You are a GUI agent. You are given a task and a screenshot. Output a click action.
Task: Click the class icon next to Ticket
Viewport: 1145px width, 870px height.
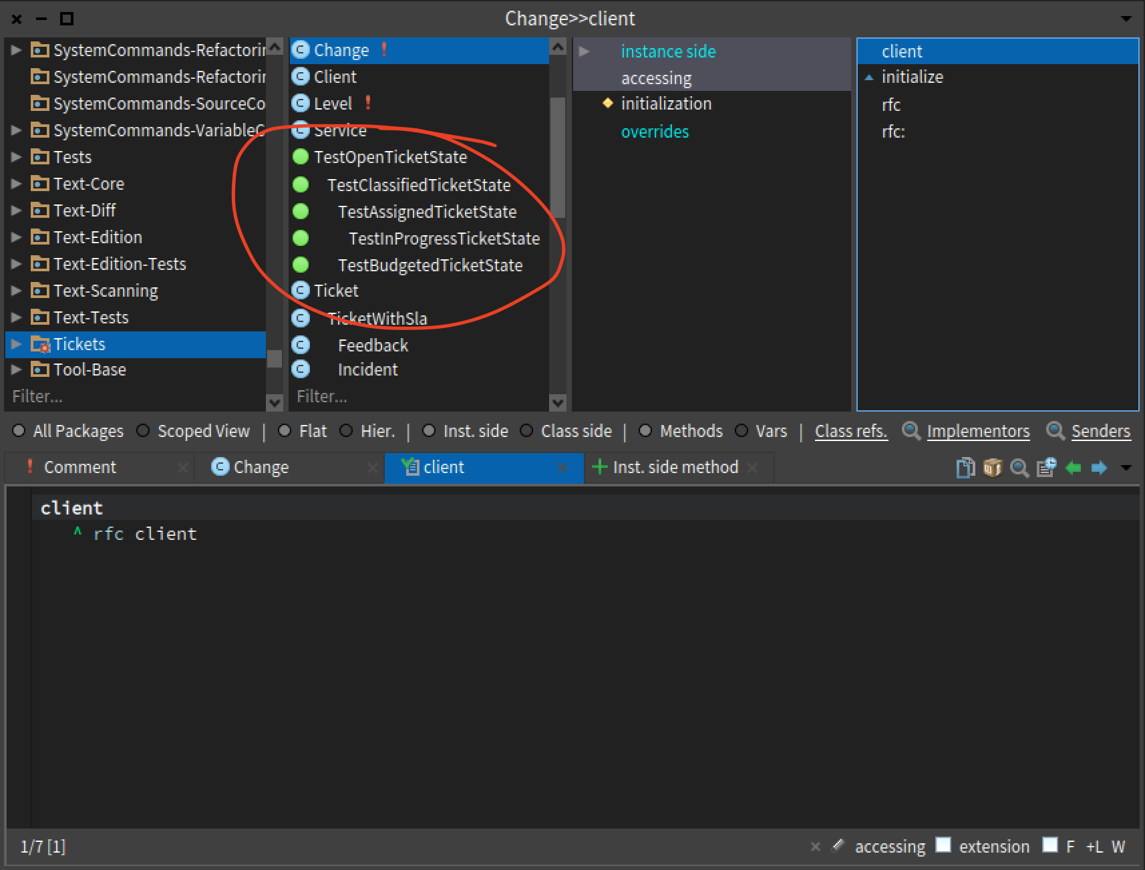pos(301,291)
